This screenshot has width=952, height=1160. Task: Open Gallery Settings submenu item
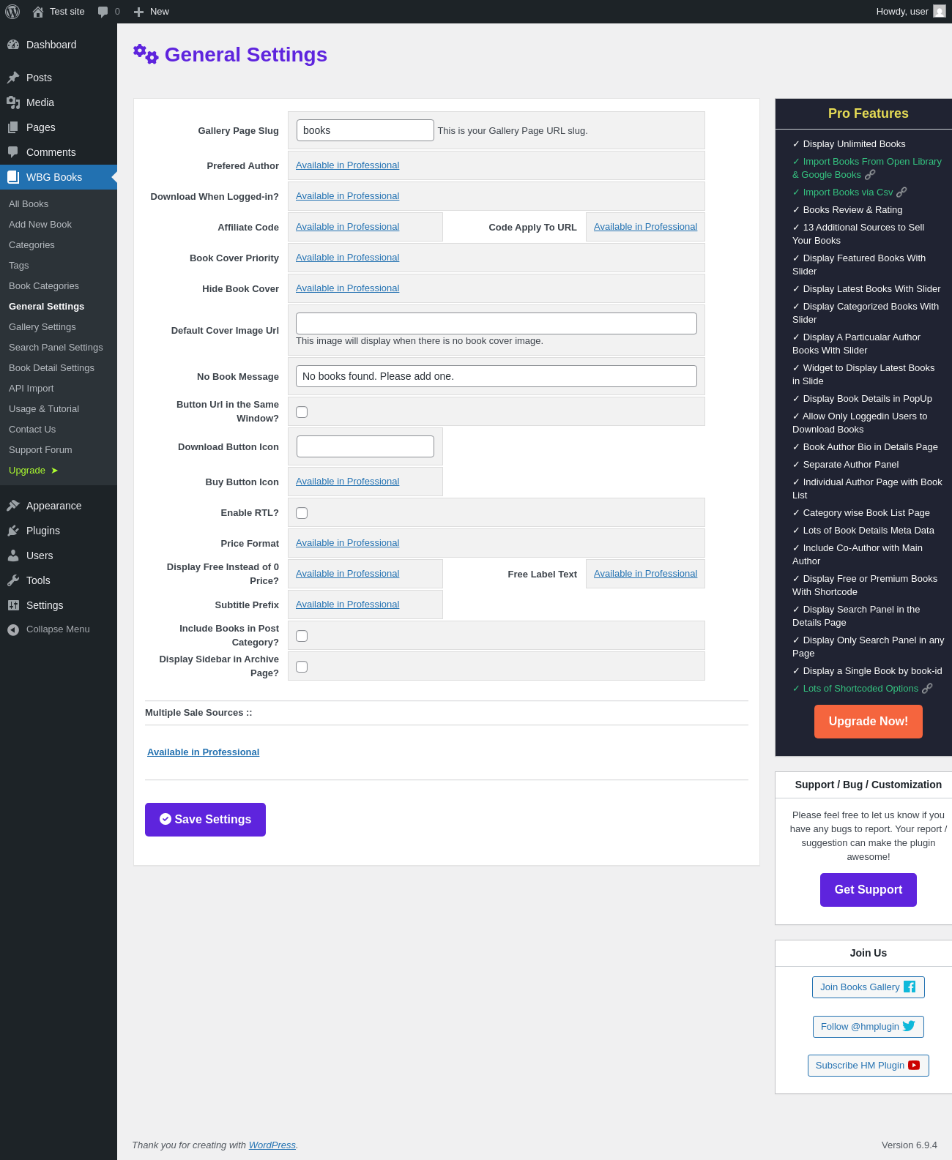pos(42,327)
